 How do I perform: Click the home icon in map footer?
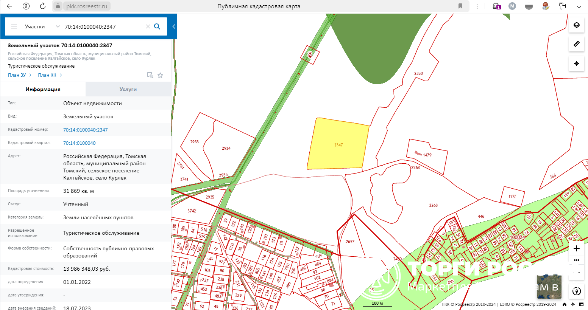(565, 304)
